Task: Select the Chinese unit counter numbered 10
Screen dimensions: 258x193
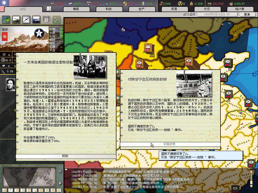Action: point(228,63)
